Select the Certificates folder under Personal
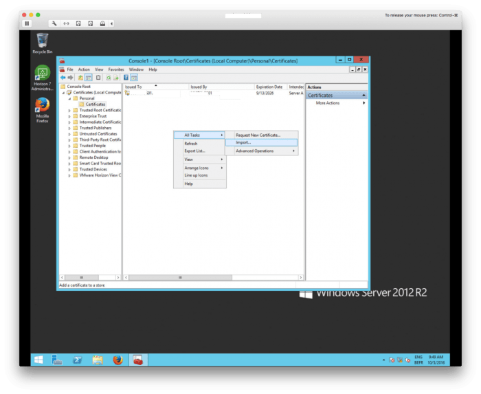Screen dimensions: 481x394 (x=96, y=105)
